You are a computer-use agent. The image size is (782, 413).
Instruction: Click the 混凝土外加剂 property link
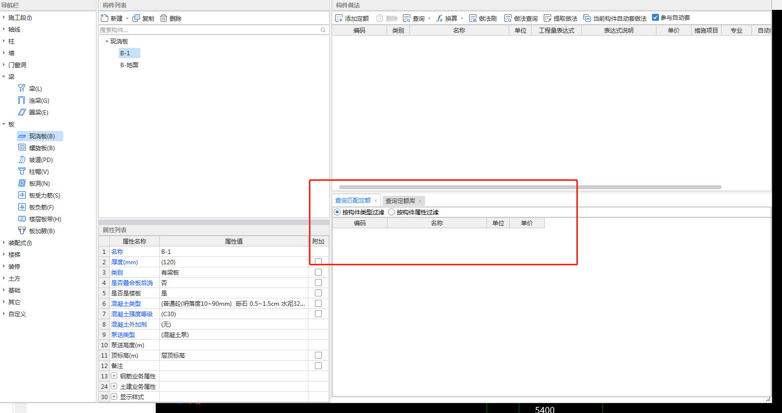[129, 324]
